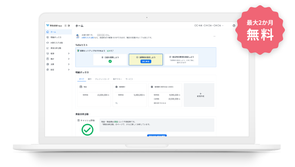295x167 pixels.
Task: Open 資金分析 β版 chart icon in sidebar
Action: pyautogui.click(x=48, y=48)
